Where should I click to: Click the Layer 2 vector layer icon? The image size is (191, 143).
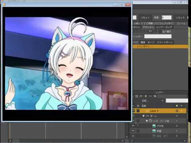click(x=147, y=111)
